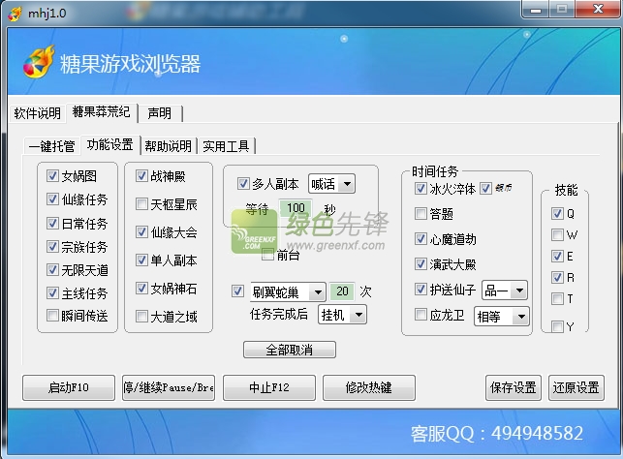Open the 相等 dropdown
Image resolution: width=623 pixels, height=459 pixels.
[x=502, y=317]
